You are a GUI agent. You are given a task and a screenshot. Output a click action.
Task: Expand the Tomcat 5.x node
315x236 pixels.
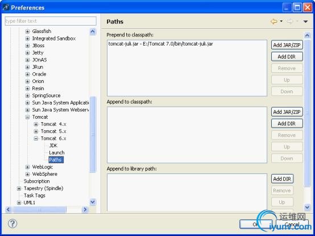[x=36, y=131]
